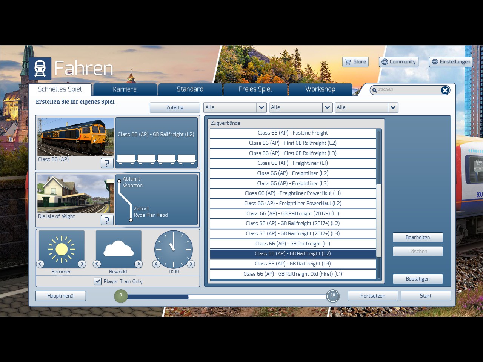The height and width of the screenshot is (362, 483).
Task: Select Class 66 (AP) - GB Railfreight (2017+) (L2)
Action: 293,224
